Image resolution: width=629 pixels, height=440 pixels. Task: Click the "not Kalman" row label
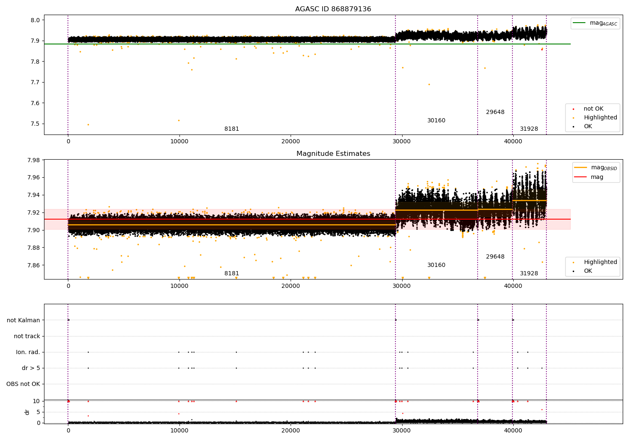click(x=23, y=321)
